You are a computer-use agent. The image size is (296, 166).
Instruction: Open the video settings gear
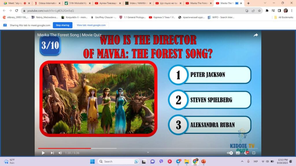246,153
